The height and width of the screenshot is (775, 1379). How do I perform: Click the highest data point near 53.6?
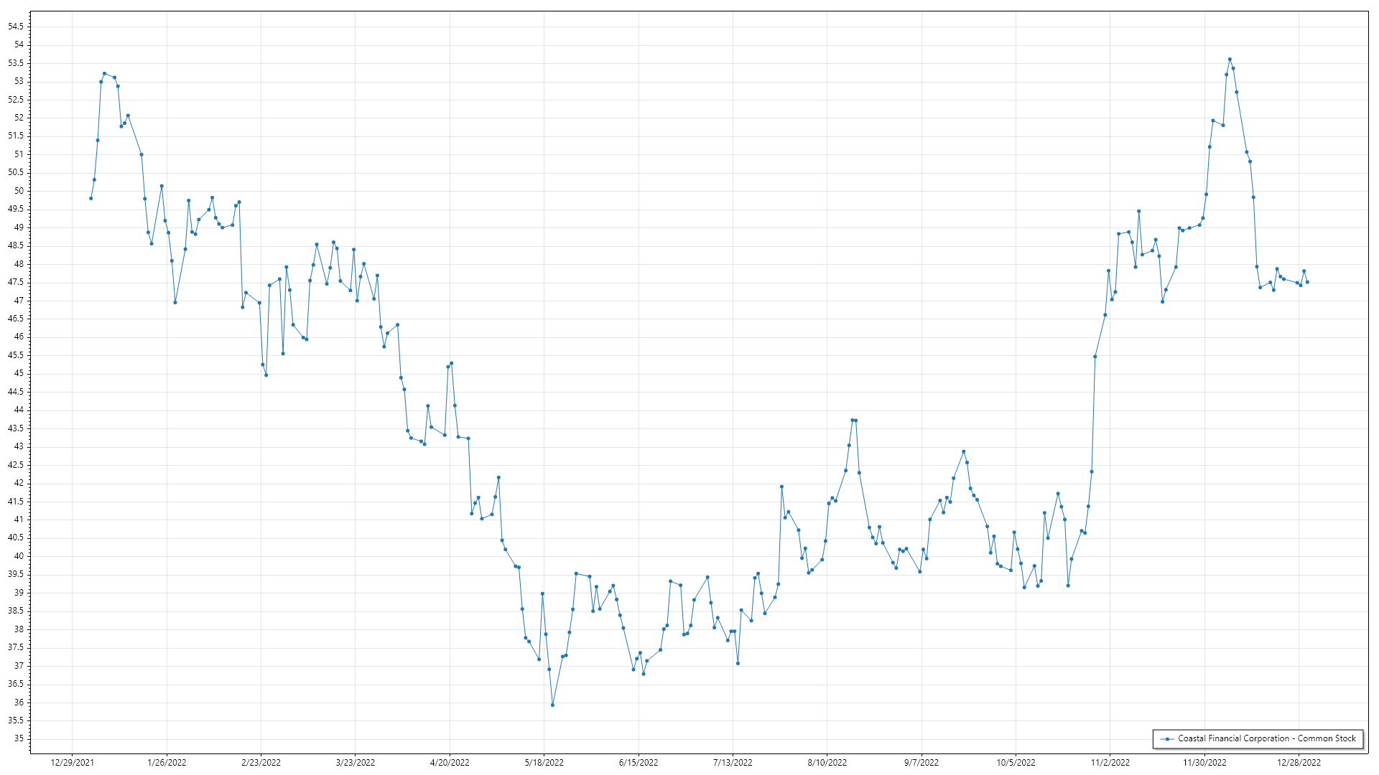pos(1230,60)
